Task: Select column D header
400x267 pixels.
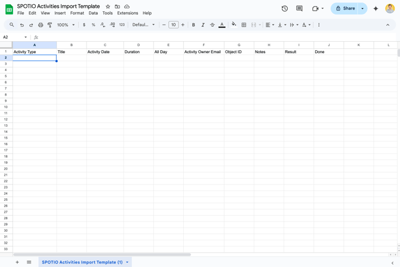Action: (139, 45)
